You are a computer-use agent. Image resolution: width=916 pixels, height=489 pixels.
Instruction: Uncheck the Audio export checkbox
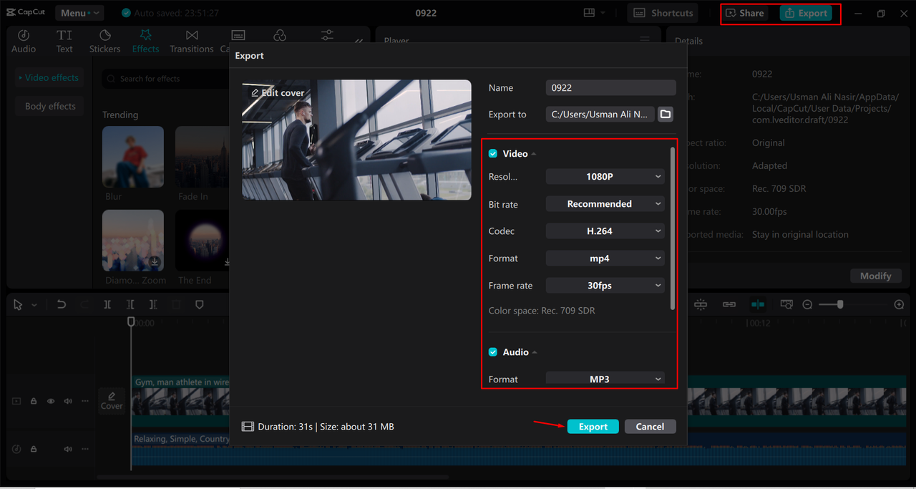(493, 352)
